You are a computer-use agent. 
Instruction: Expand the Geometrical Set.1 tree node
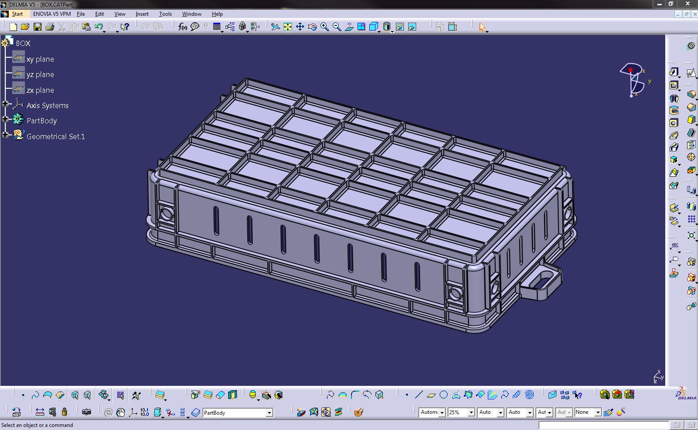pos(5,135)
